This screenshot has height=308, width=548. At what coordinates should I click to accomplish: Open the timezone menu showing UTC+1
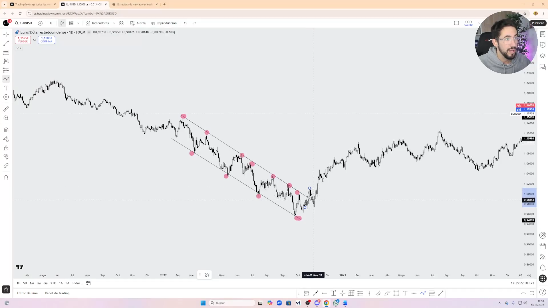pyautogui.click(x=522, y=283)
